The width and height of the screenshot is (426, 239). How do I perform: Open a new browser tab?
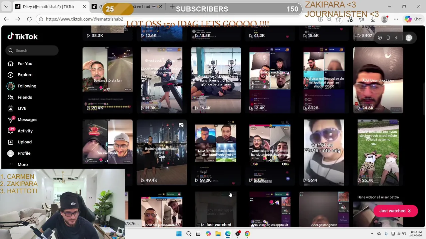(x=172, y=6)
